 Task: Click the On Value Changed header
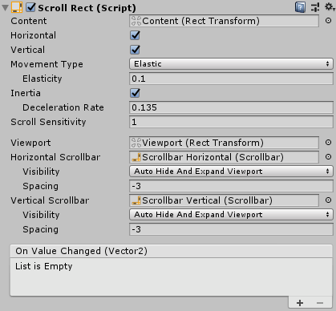[x=172, y=251]
